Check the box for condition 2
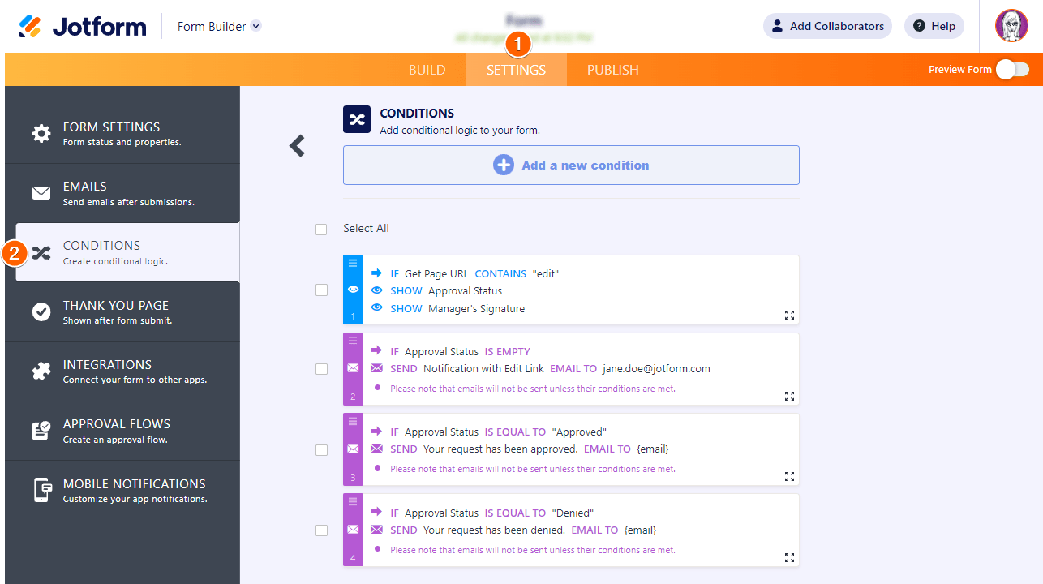Screen dimensions: 1043x584 (321, 369)
